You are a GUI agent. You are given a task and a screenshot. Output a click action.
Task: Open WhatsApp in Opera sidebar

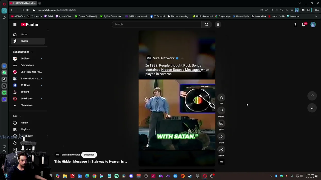click(4, 72)
